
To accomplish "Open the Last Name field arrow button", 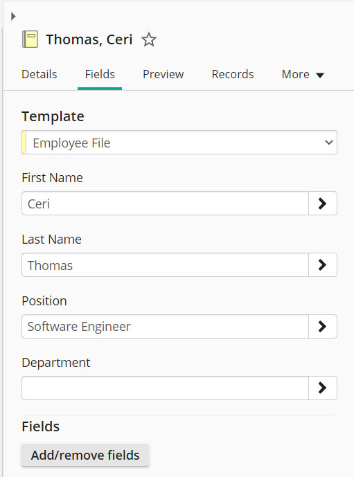I will (x=323, y=264).
